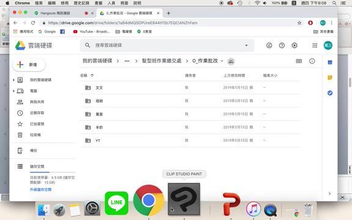Switch to the Hangouts 視訊通話 tab
The height and width of the screenshot is (220, 352).
coord(55,13)
